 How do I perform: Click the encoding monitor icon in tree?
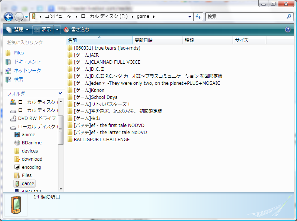(17, 167)
